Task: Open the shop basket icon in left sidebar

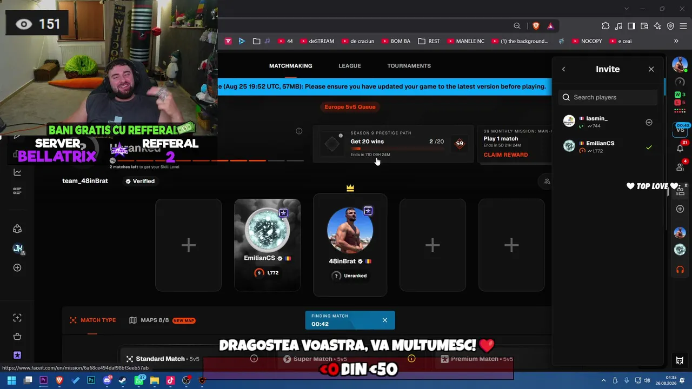Action: point(17,337)
